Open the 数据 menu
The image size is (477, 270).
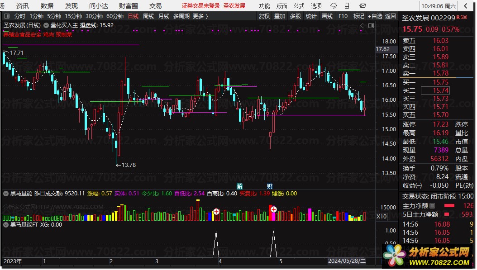point(47,6)
